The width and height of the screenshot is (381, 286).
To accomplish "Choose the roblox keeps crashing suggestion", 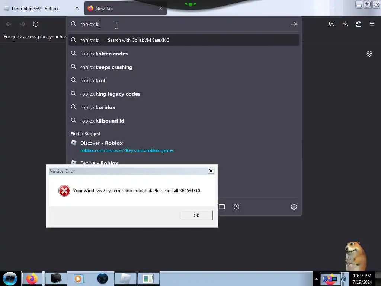I will (184, 67).
